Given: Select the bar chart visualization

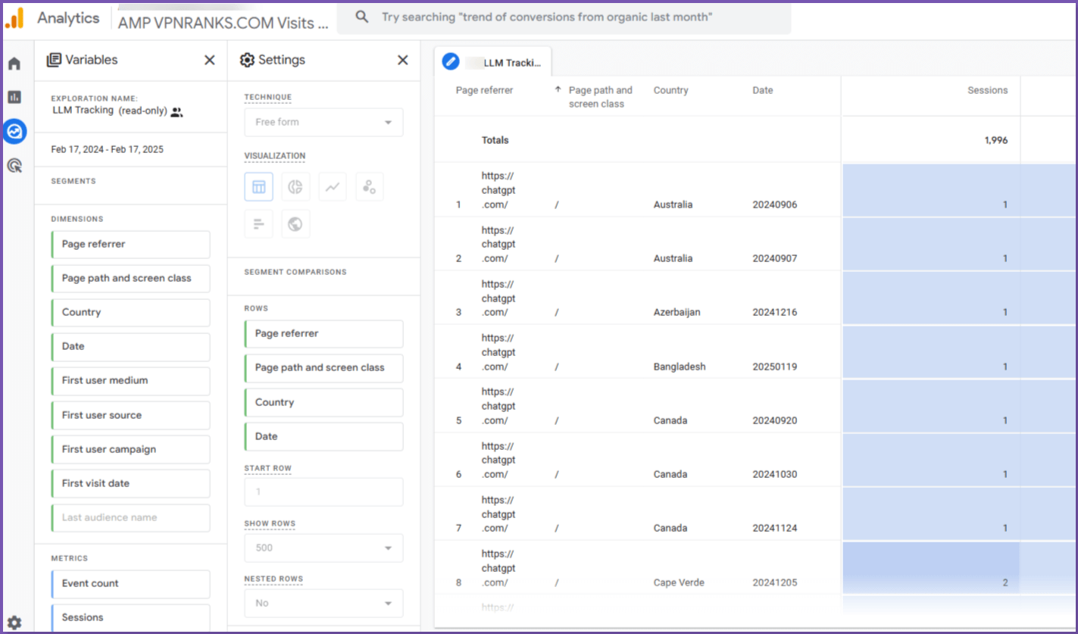Looking at the screenshot, I should click(x=258, y=224).
